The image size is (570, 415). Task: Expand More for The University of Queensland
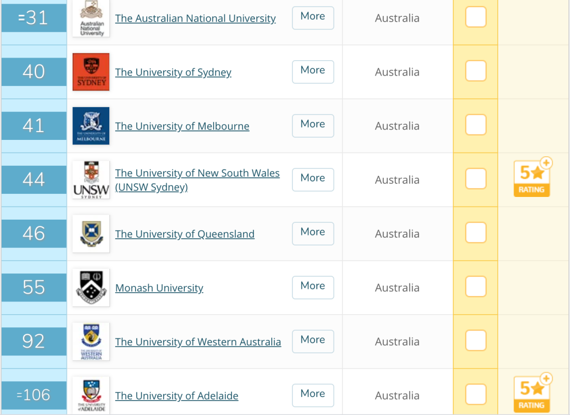tap(313, 233)
